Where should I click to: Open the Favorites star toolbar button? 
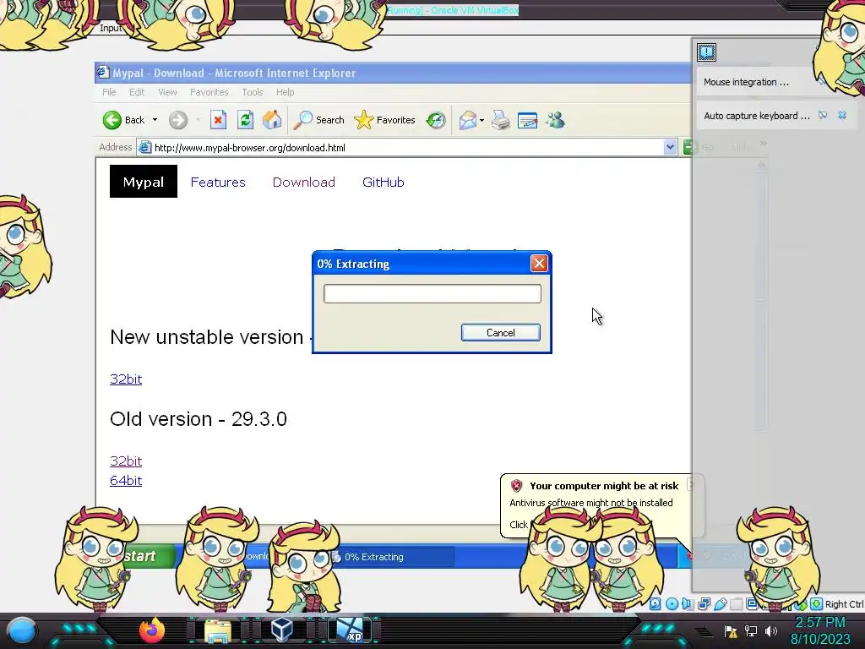pos(385,120)
